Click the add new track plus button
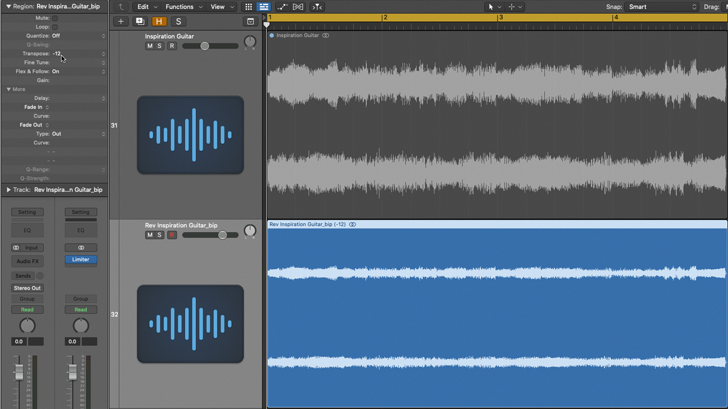728x409 pixels. tap(121, 21)
